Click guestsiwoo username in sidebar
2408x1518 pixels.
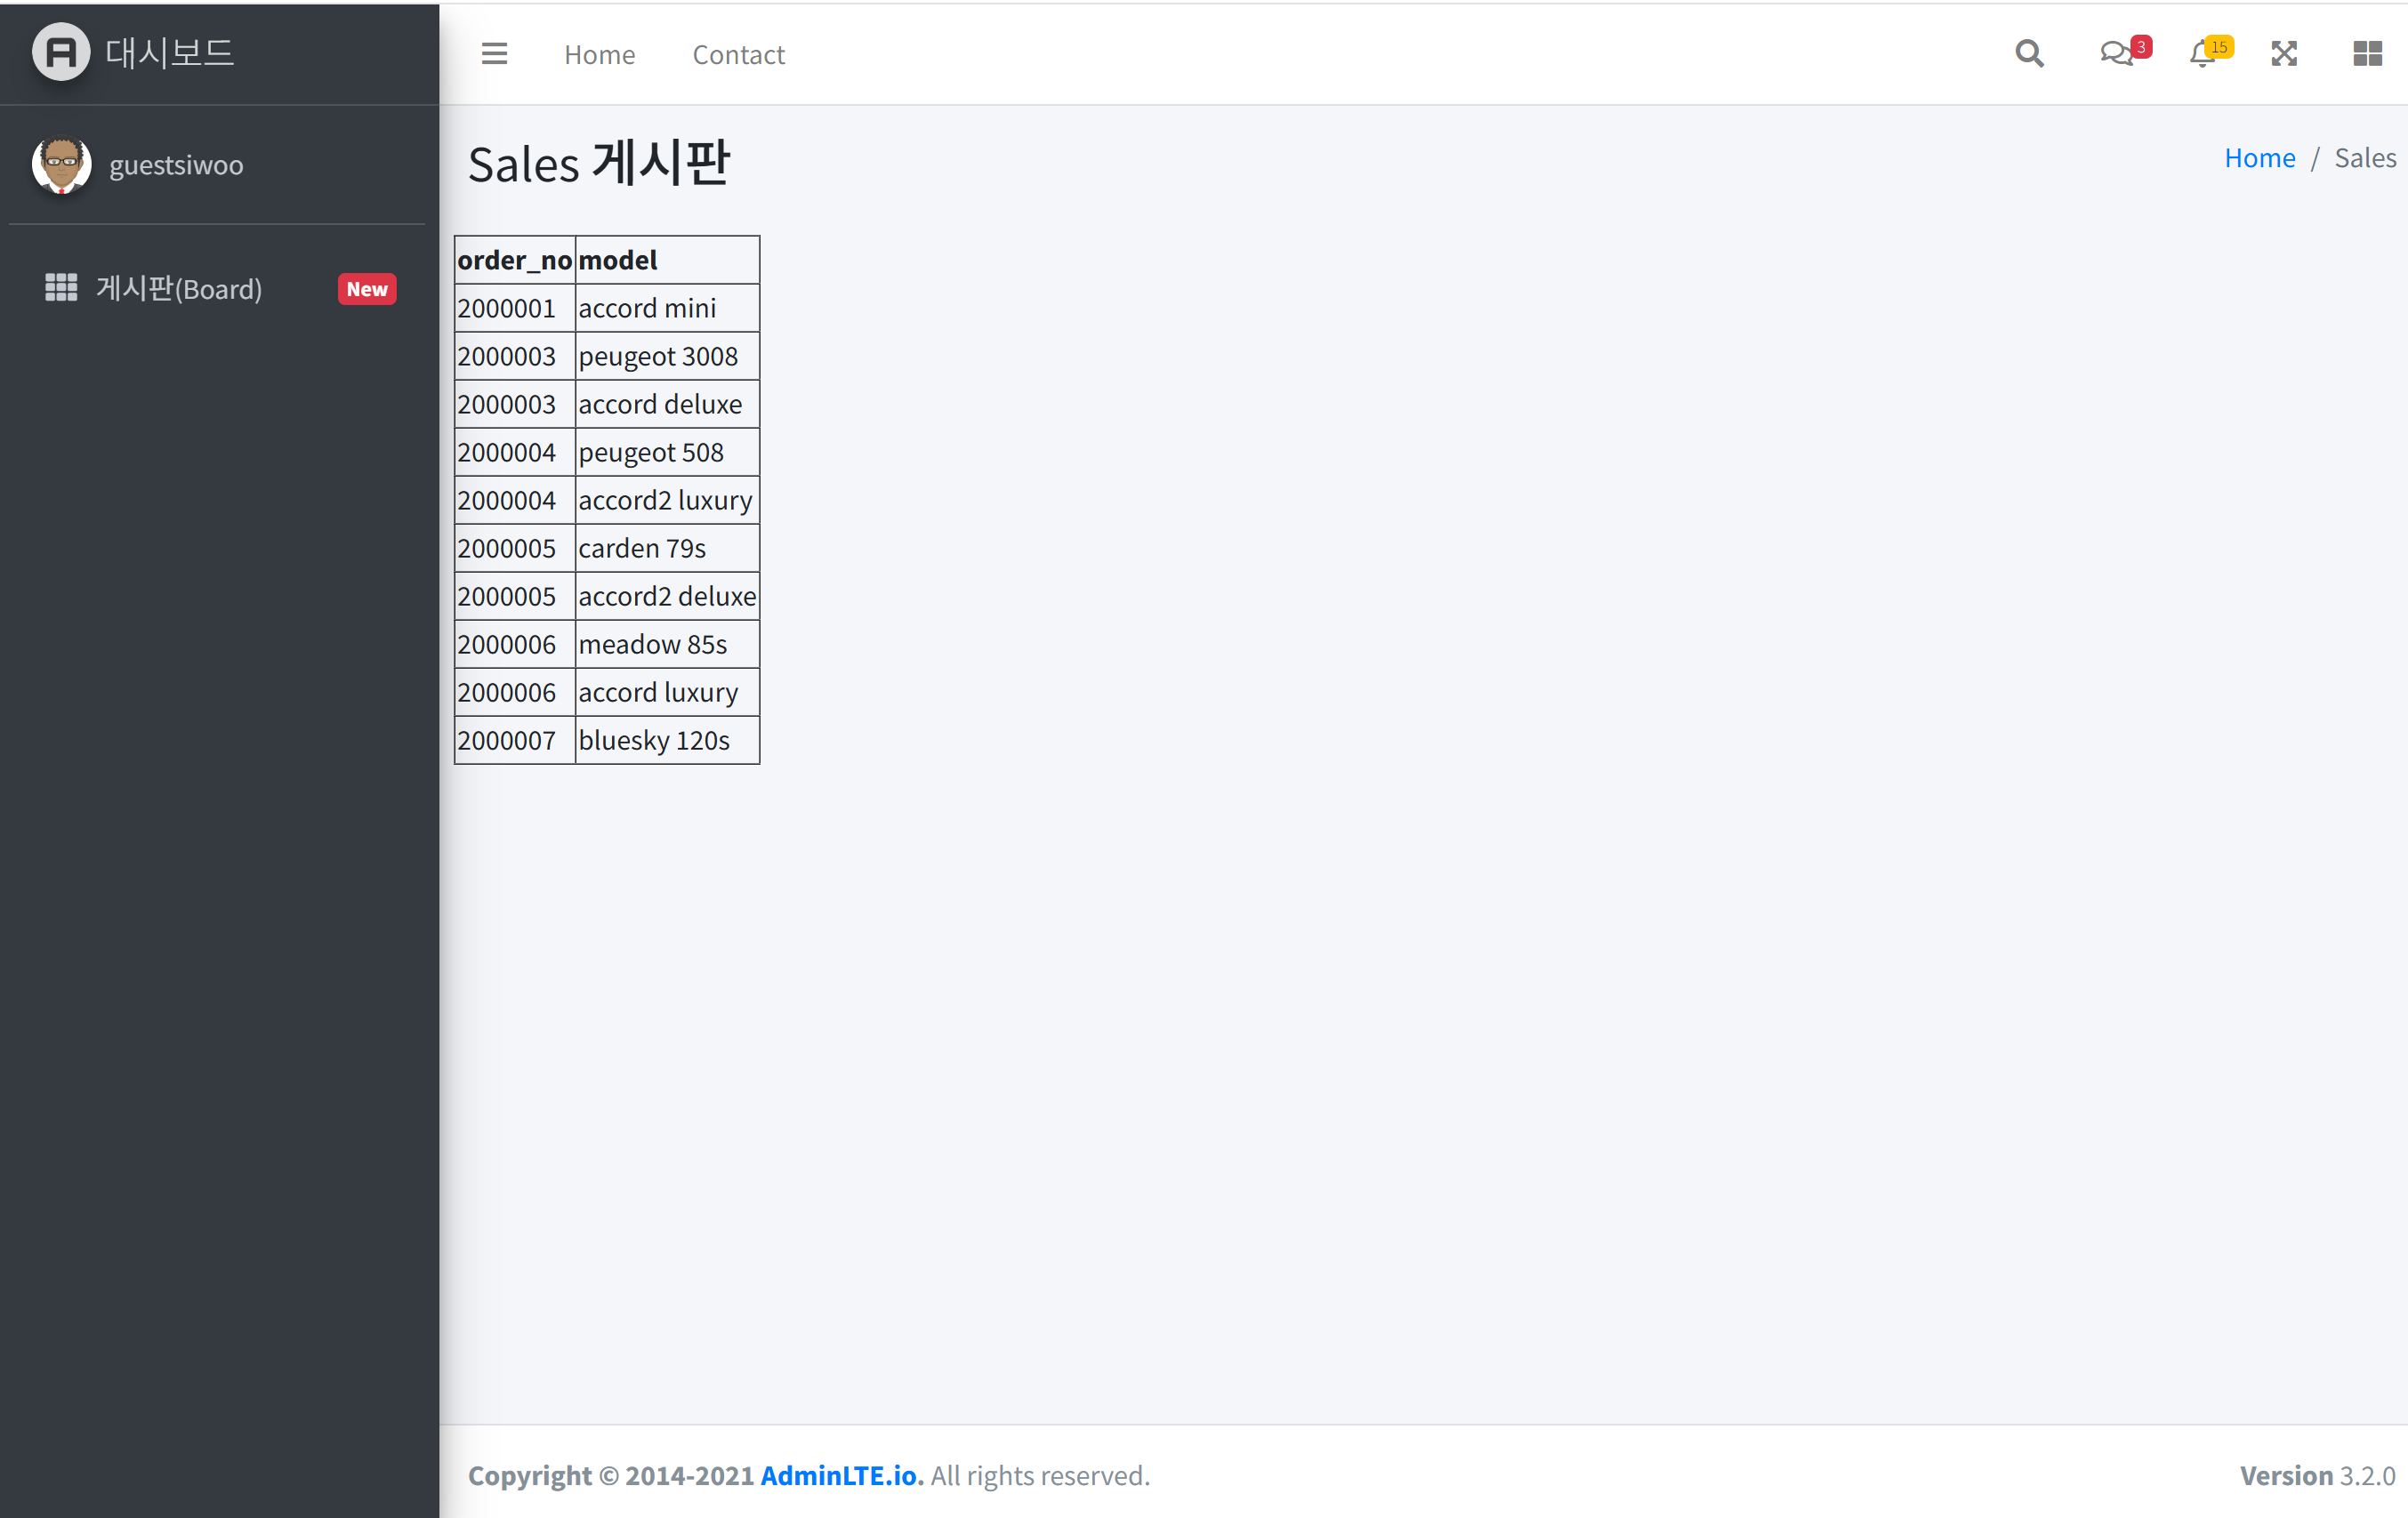tap(176, 165)
